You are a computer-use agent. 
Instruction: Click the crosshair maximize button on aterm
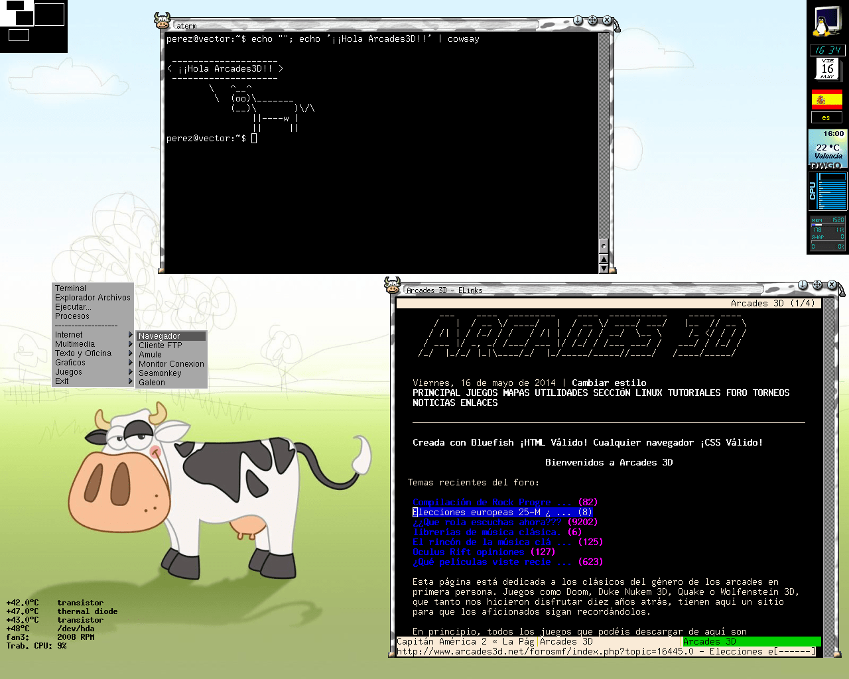[x=592, y=21]
